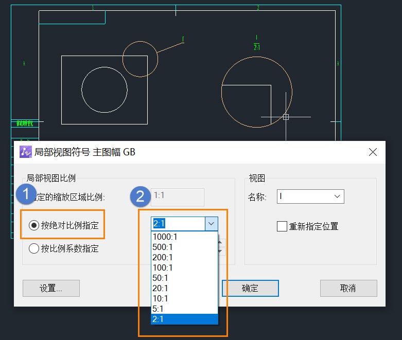The width and height of the screenshot is (402, 340).
Task: Select 按比例系数指定 radio button
Action: click(x=34, y=248)
